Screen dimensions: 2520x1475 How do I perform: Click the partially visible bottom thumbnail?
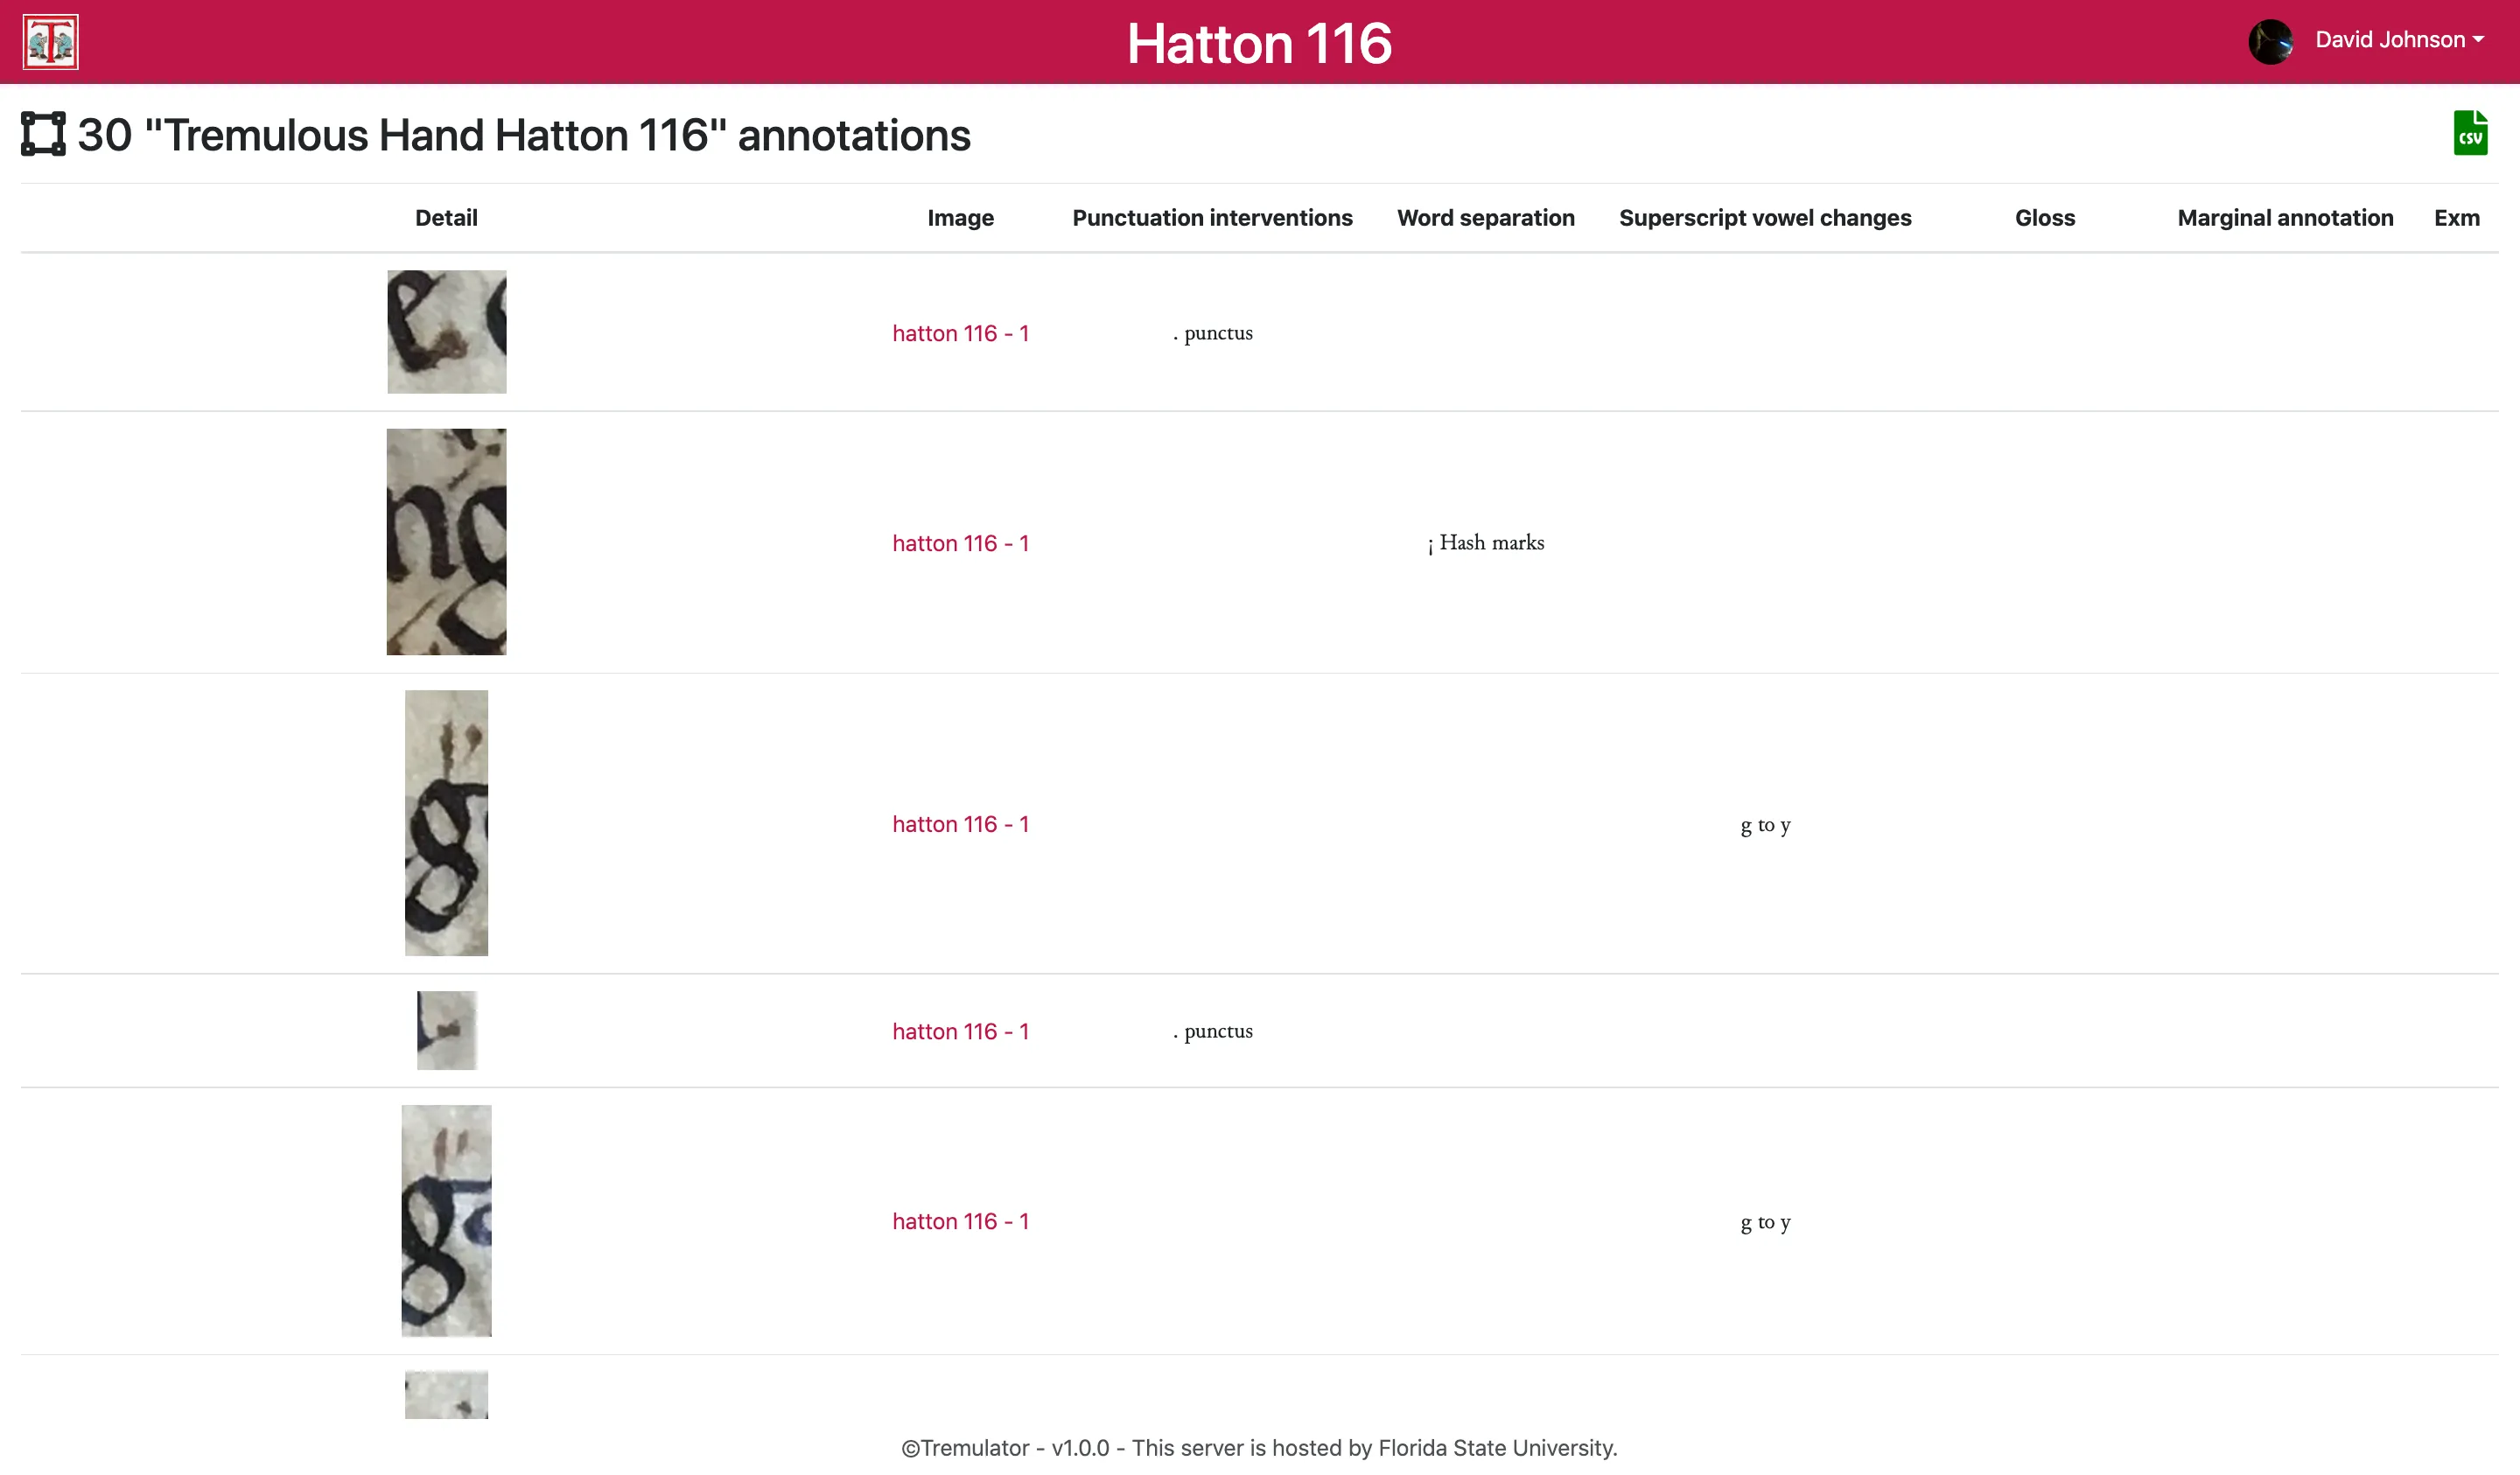(446, 1394)
